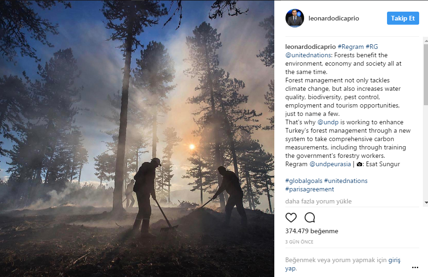Click the scrollbar up arrow
The height and width of the screenshot is (277, 428).
(x=426, y=41)
